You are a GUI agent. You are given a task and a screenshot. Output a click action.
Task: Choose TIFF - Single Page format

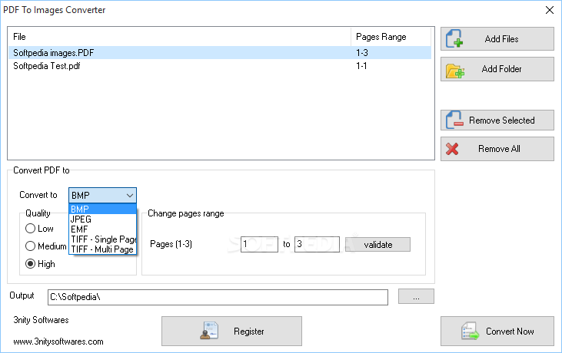click(102, 239)
